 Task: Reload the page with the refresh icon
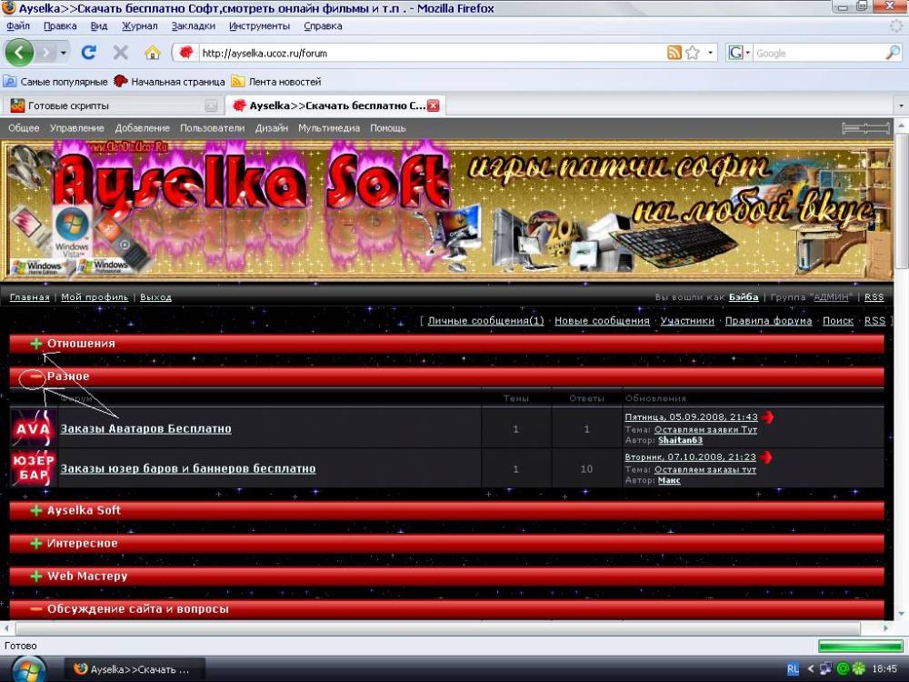88,53
